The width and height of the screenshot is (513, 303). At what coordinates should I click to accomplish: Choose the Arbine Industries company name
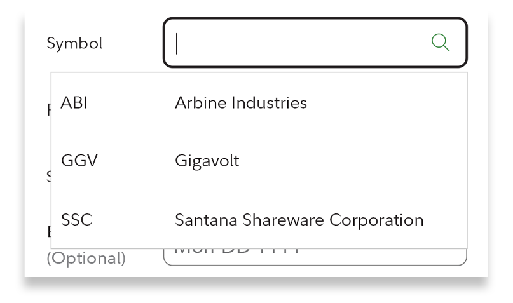point(240,102)
